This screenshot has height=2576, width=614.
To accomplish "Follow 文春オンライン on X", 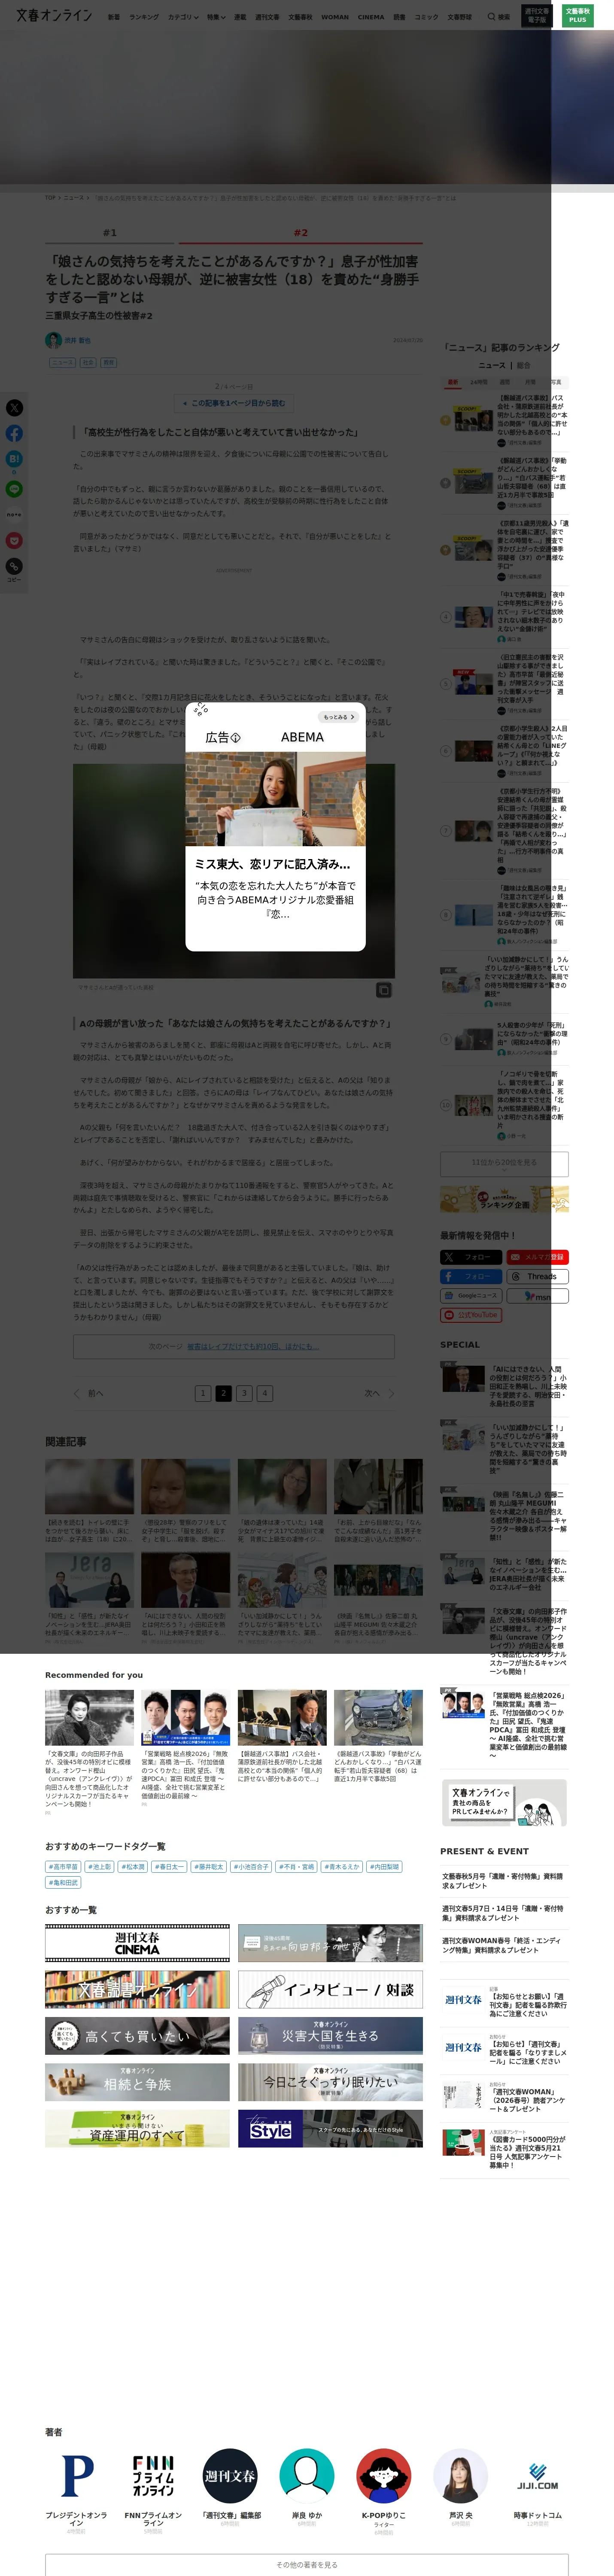I will coord(471,1257).
